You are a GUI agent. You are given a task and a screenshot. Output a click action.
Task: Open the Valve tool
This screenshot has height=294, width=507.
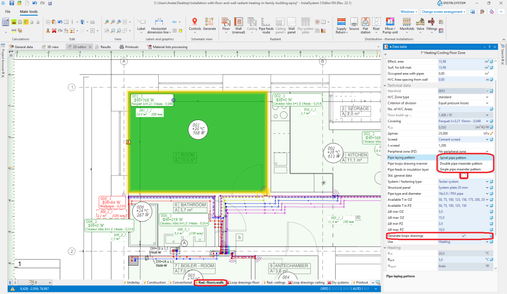point(420,24)
